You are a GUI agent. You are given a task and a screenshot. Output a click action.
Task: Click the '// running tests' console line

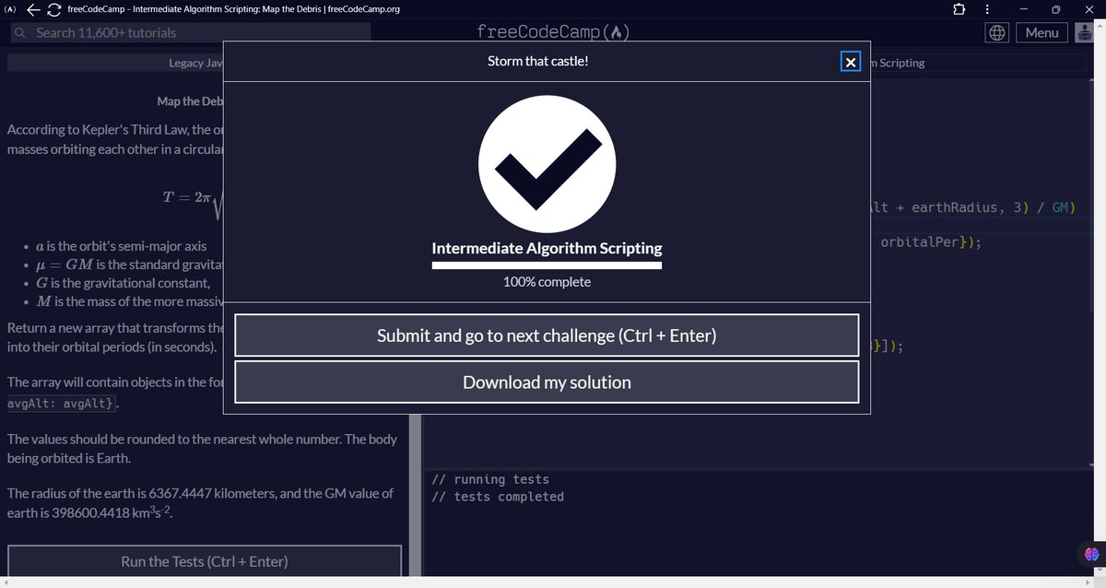pos(490,479)
